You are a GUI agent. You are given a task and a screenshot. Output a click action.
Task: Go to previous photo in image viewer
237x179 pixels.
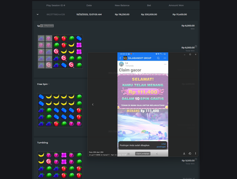tap(93, 105)
